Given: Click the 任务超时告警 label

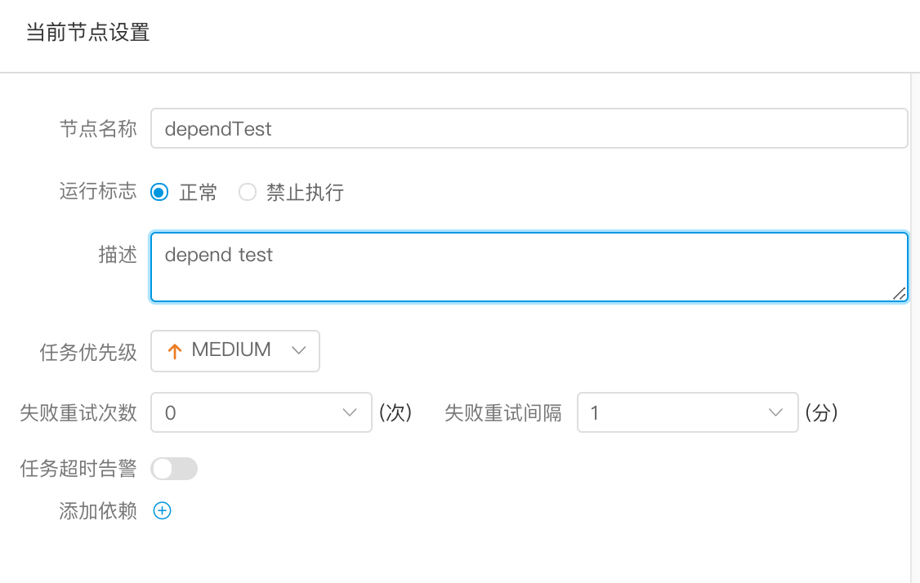Looking at the screenshot, I should [78, 469].
